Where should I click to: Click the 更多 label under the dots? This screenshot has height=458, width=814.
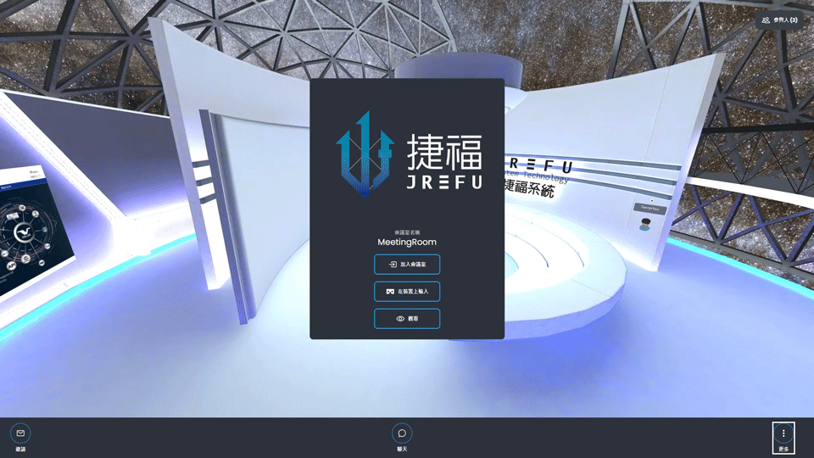pos(783,449)
